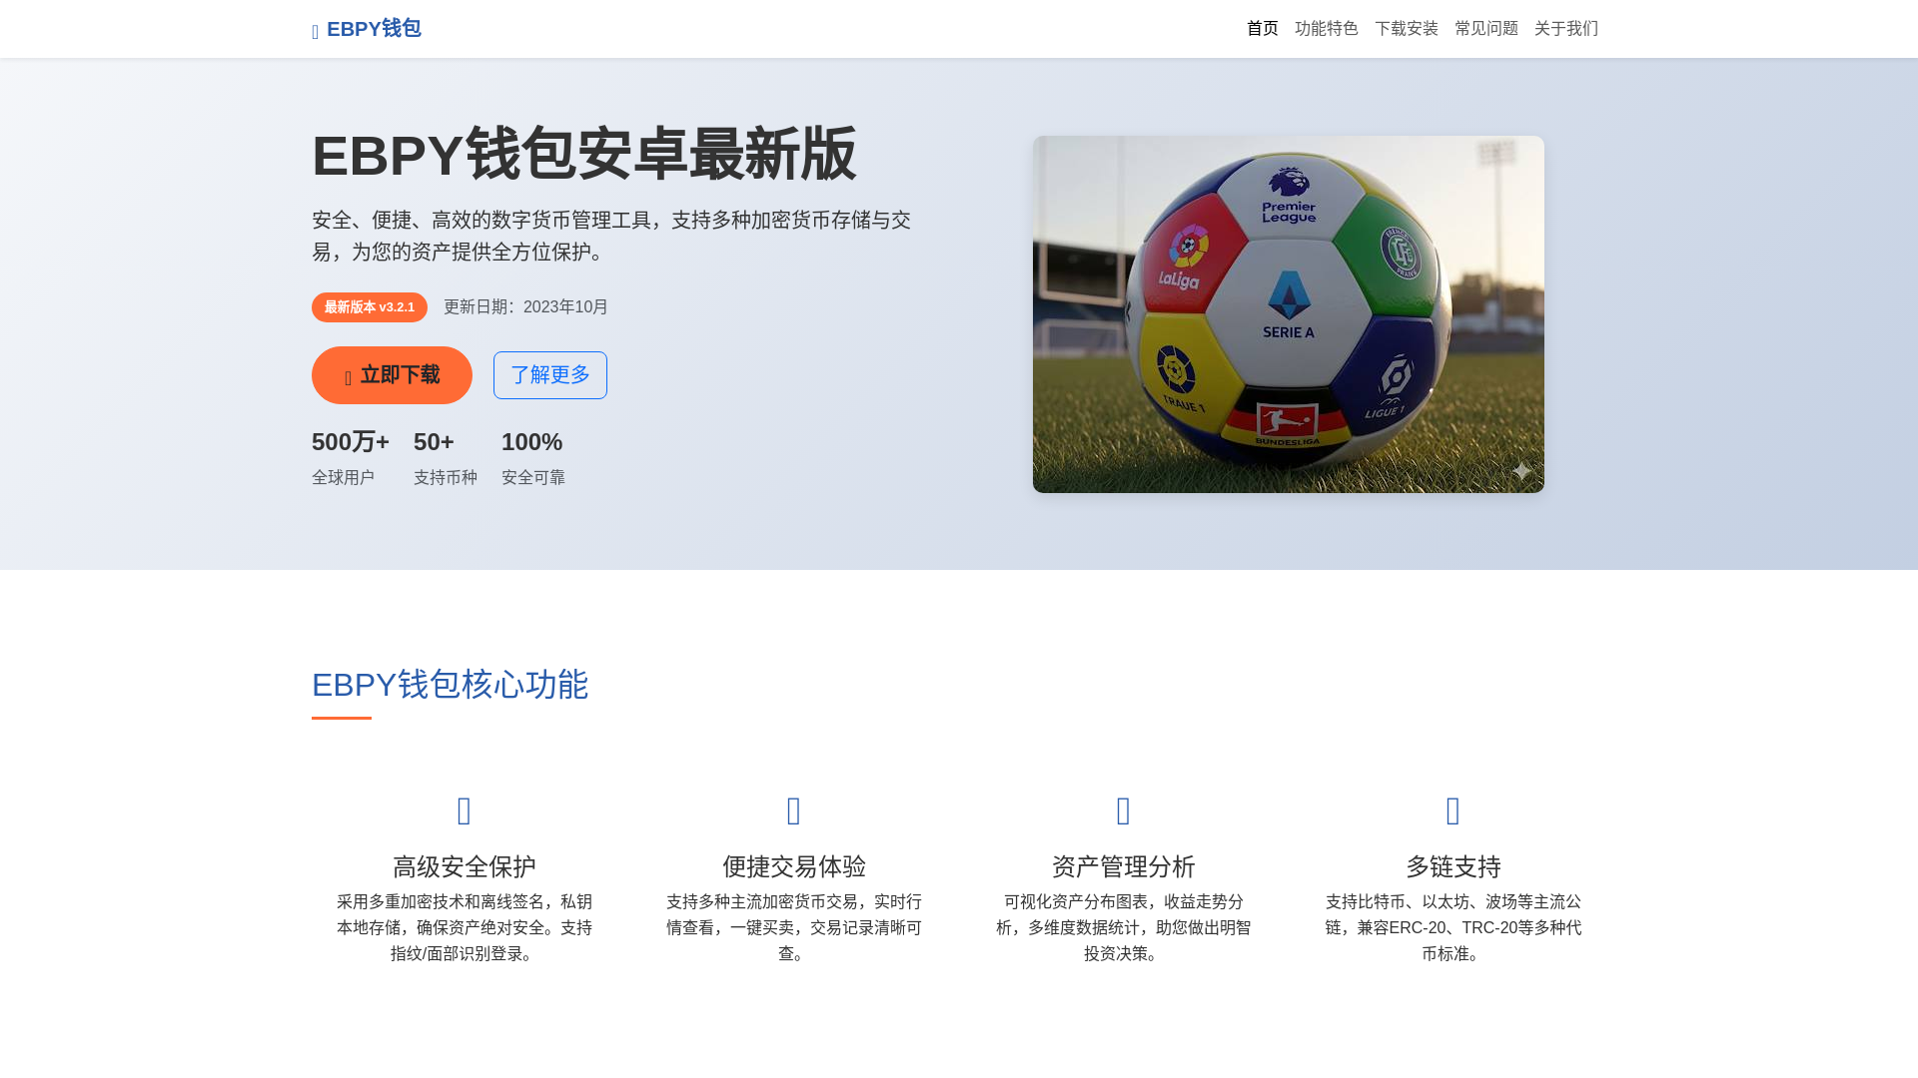Image resolution: width=1918 pixels, height=1078 pixels.
Task: Click the 了解更多 button
Action: [x=550, y=375]
